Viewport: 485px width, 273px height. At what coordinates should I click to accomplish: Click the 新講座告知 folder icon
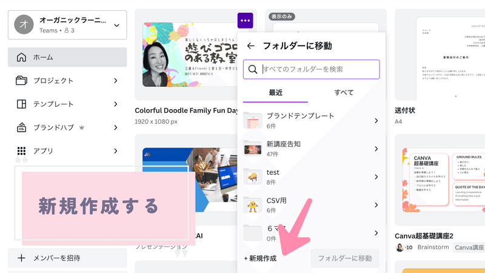coord(253,149)
